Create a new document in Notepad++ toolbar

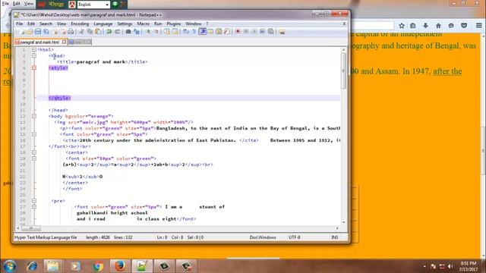click(x=22, y=32)
